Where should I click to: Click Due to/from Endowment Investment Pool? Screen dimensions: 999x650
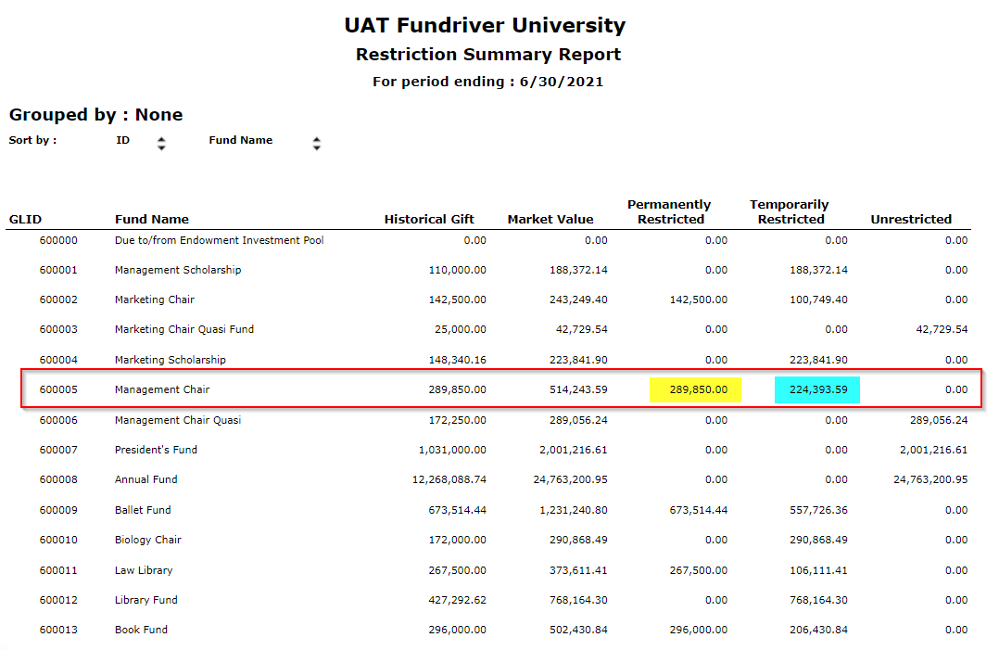219,240
